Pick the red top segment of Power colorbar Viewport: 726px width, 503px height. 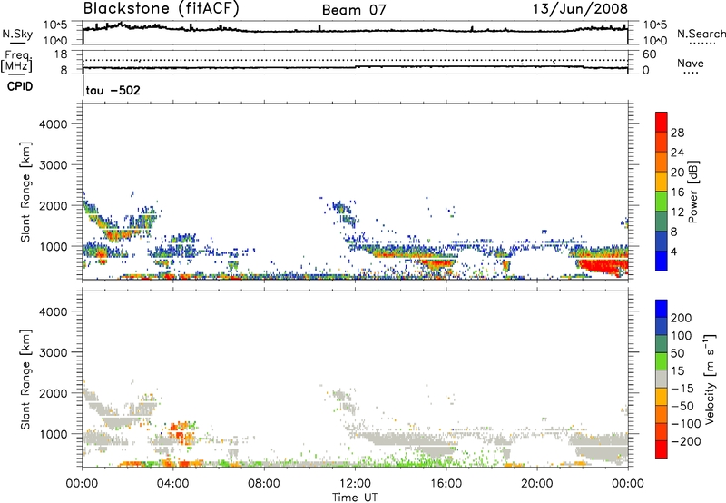tap(662, 122)
